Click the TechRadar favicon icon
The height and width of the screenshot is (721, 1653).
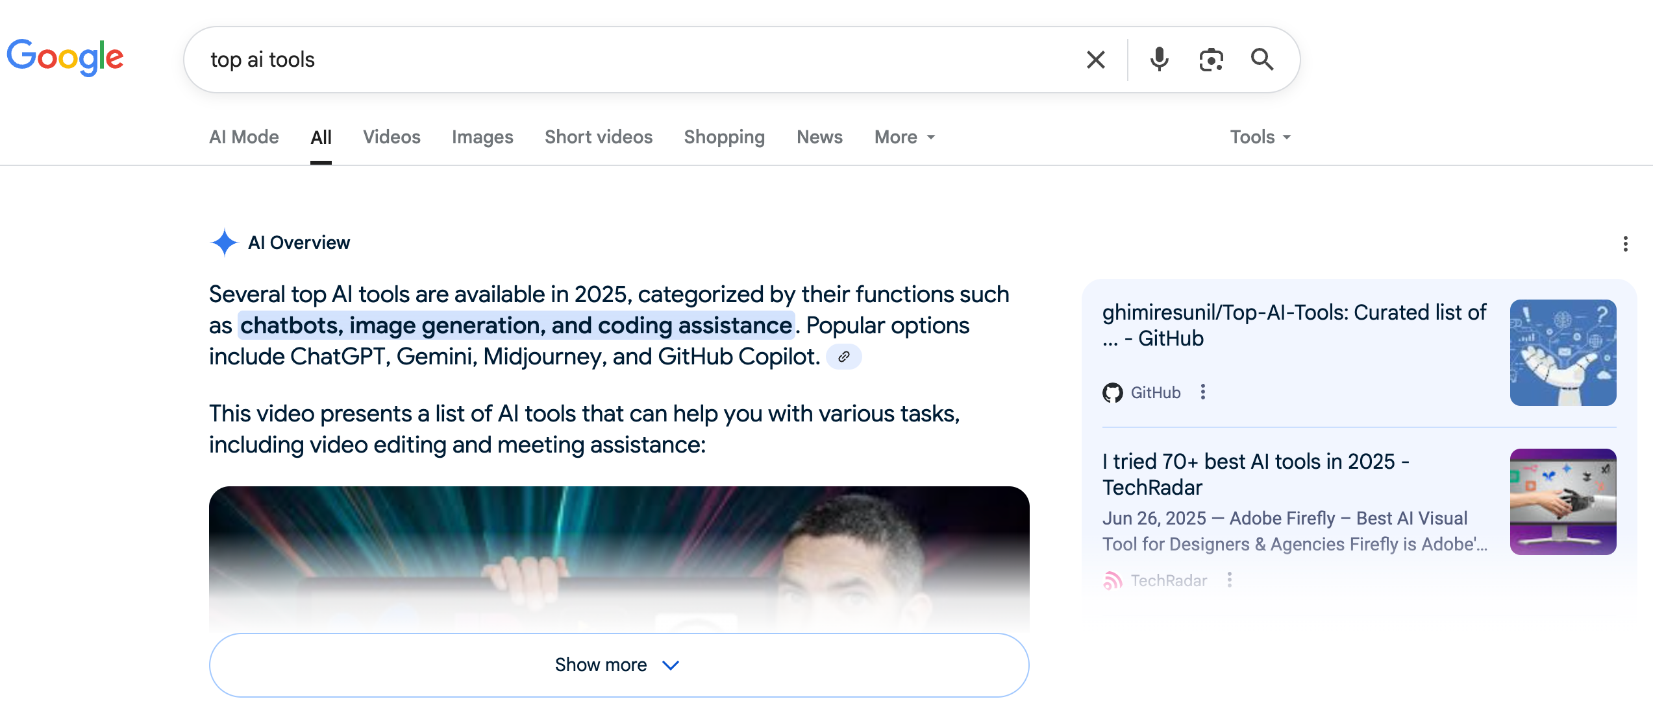[1112, 580]
